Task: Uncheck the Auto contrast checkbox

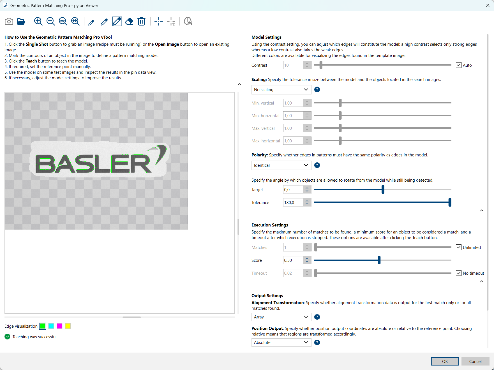Action: [459, 65]
